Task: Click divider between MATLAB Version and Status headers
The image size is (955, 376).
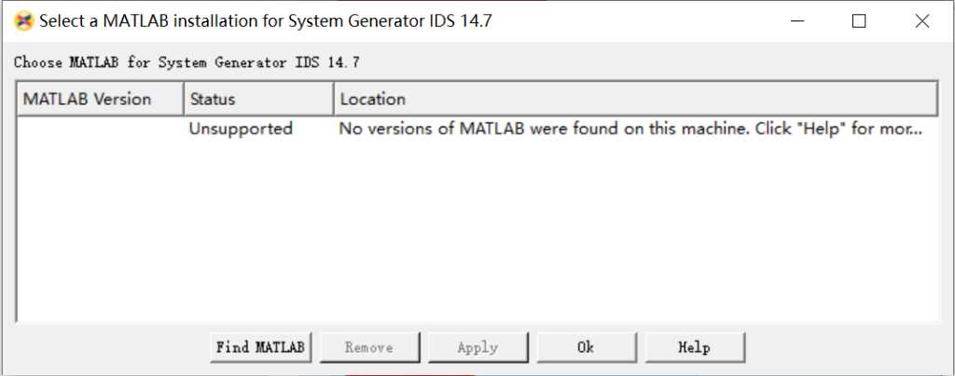Action: pyautogui.click(x=183, y=99)
